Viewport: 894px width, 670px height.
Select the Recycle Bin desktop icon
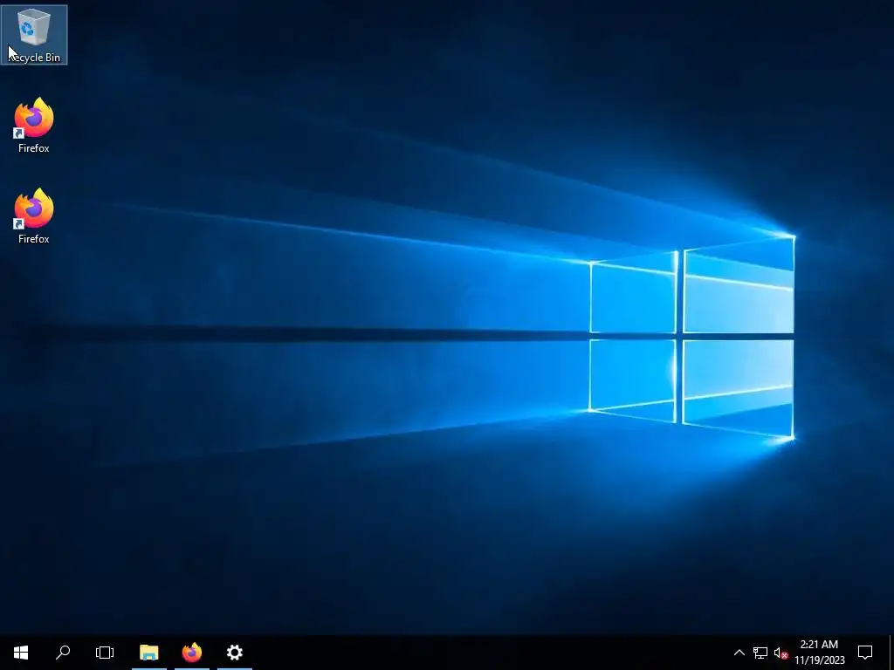34,35
